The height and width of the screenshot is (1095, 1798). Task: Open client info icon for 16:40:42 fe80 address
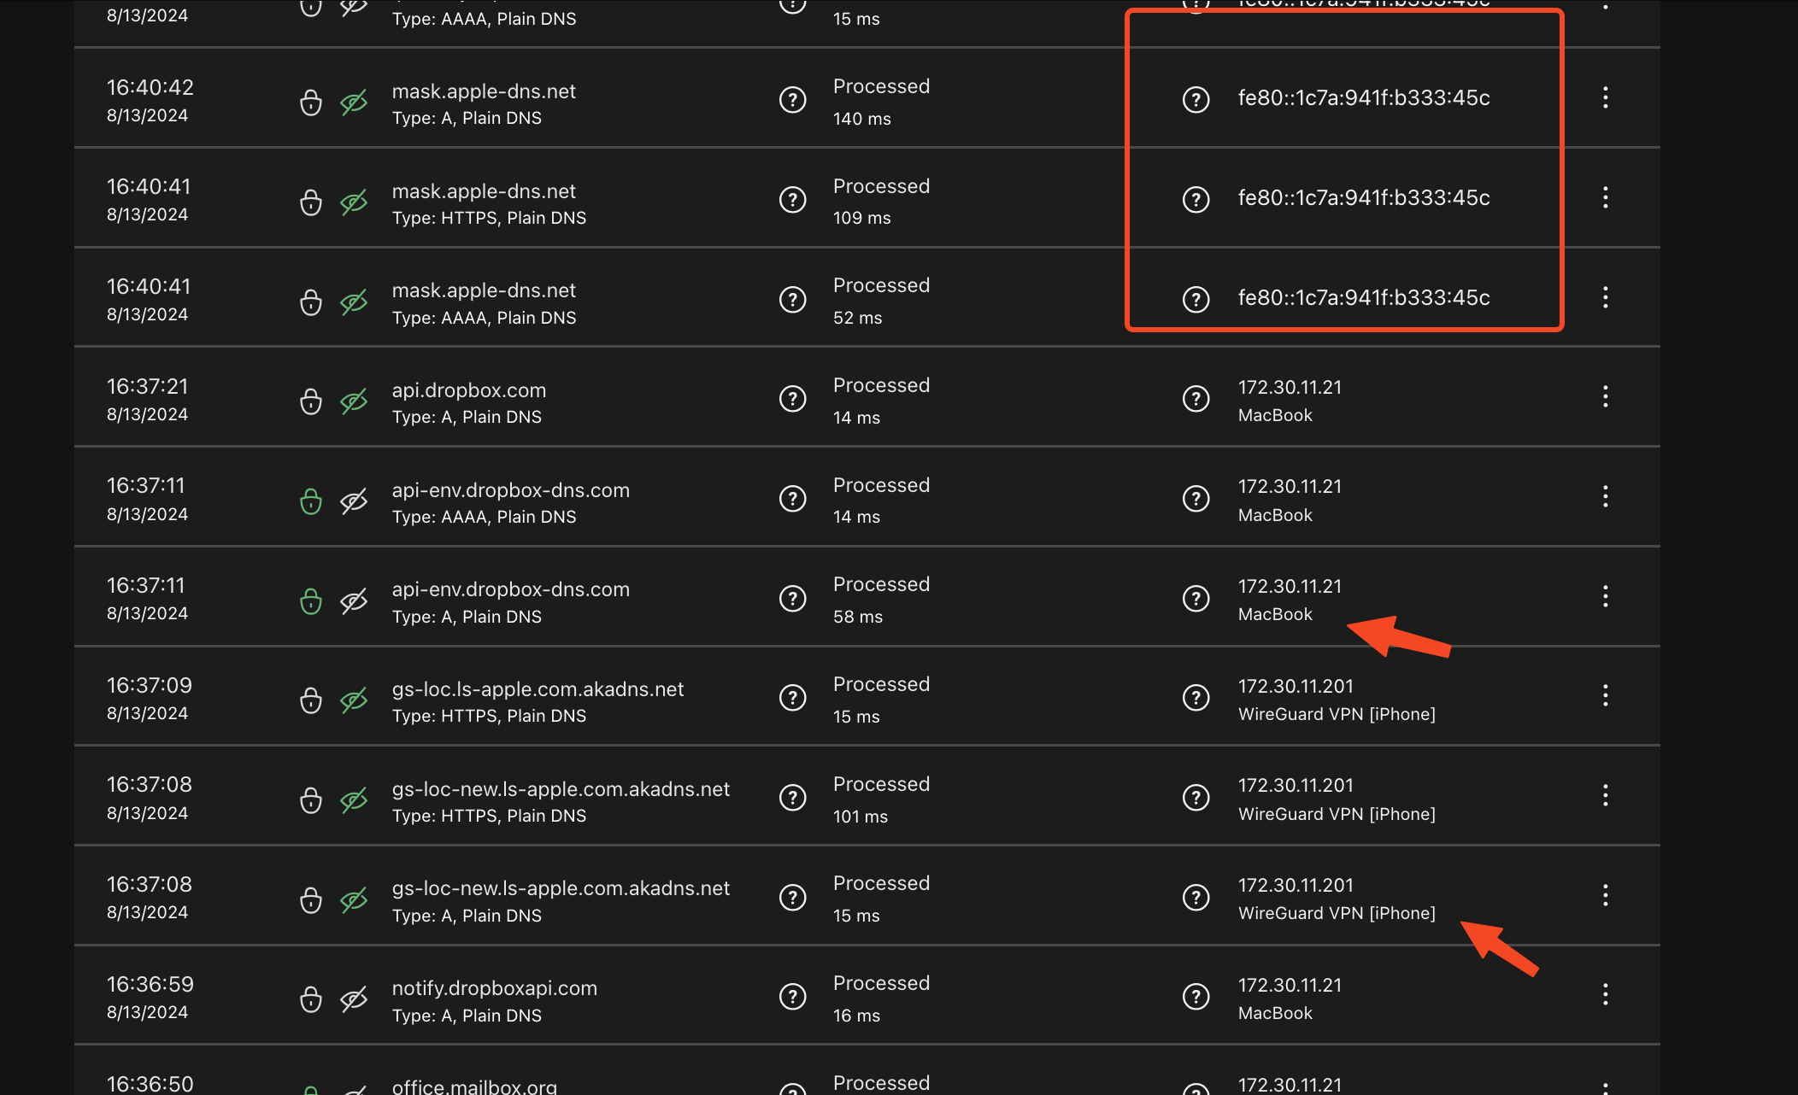click(1196, 100)
